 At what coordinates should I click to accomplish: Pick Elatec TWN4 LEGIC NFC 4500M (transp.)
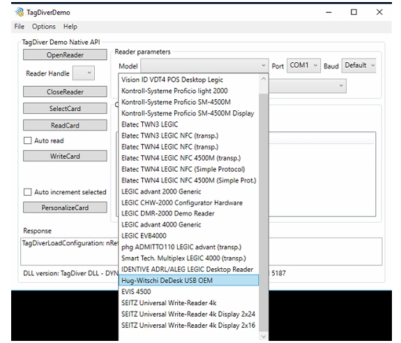coord(189,158)
